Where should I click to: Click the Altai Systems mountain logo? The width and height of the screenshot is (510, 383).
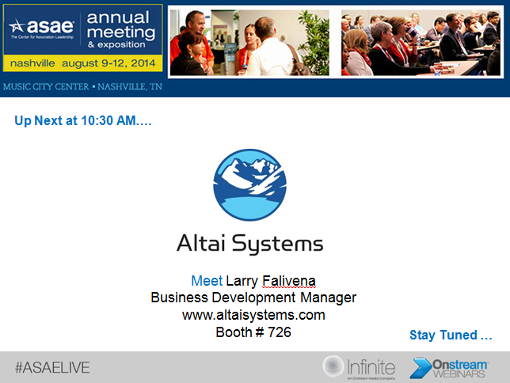249,184
